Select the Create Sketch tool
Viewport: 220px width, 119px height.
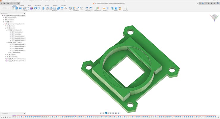tap(13, 8)
